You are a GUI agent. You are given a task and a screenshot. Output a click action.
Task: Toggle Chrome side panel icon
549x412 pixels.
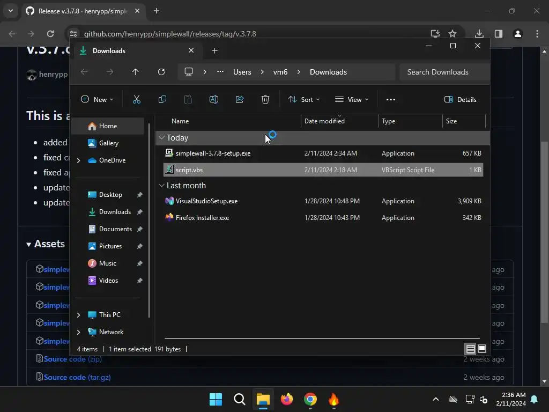click(x=499, y=34)
